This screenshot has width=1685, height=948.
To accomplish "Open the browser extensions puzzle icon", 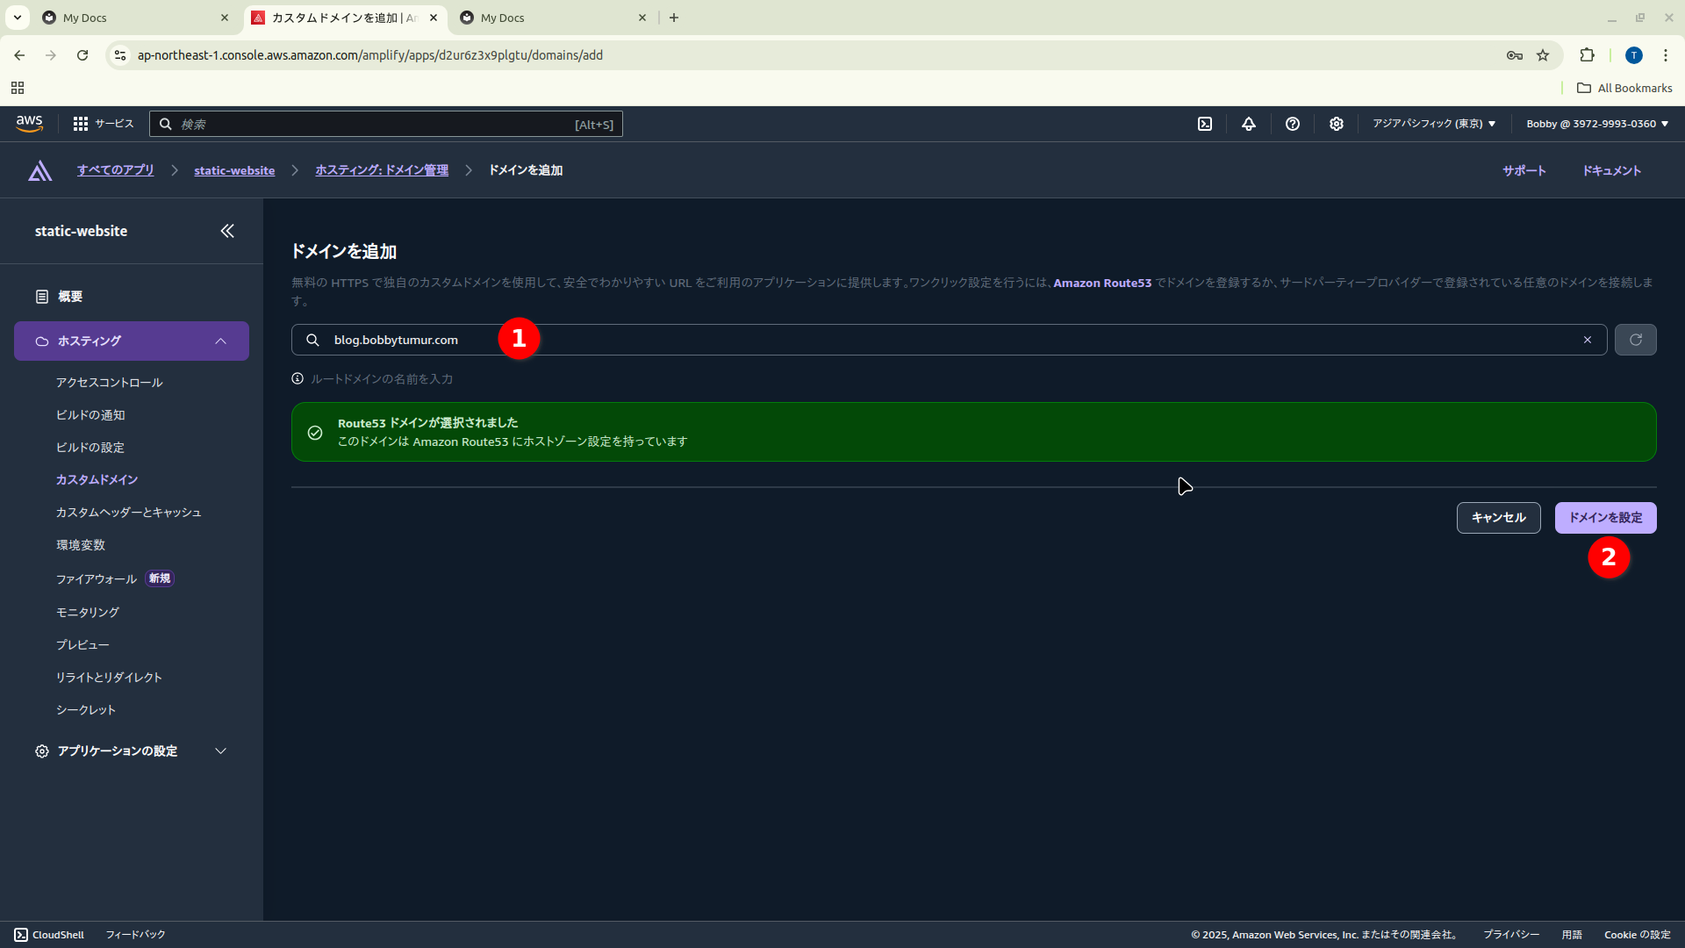I will (1588, 54).
